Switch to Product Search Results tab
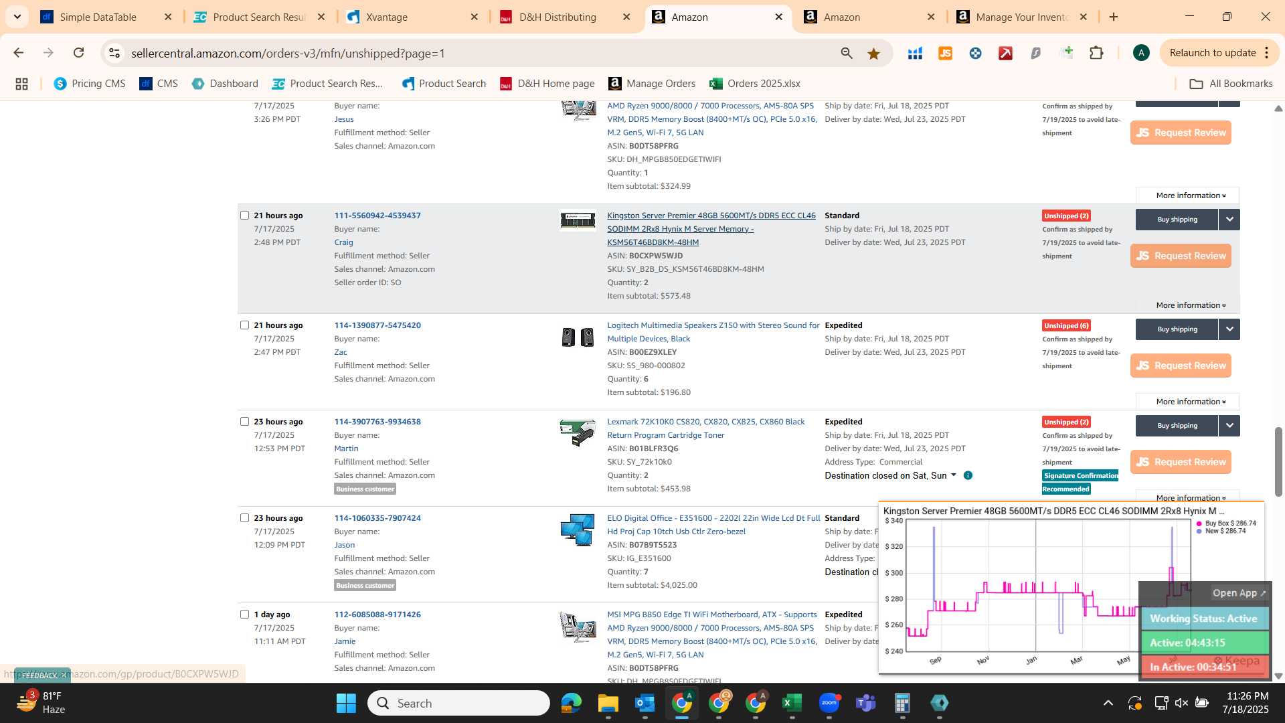This screenshot has width=1285, height=723. click(260, 17)
